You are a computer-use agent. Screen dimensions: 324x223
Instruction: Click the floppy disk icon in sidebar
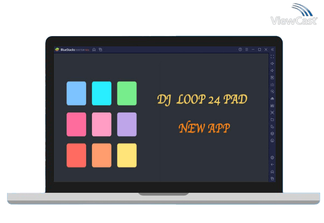272,106
